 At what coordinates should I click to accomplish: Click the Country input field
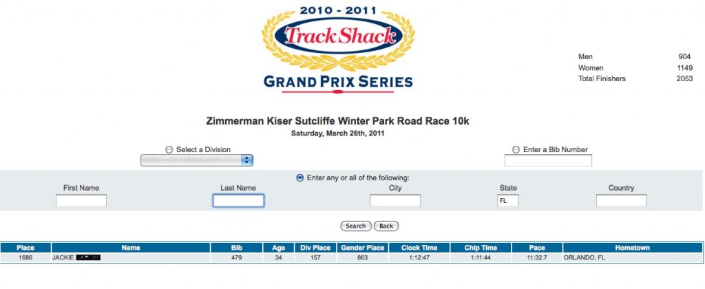click(622, 200)
